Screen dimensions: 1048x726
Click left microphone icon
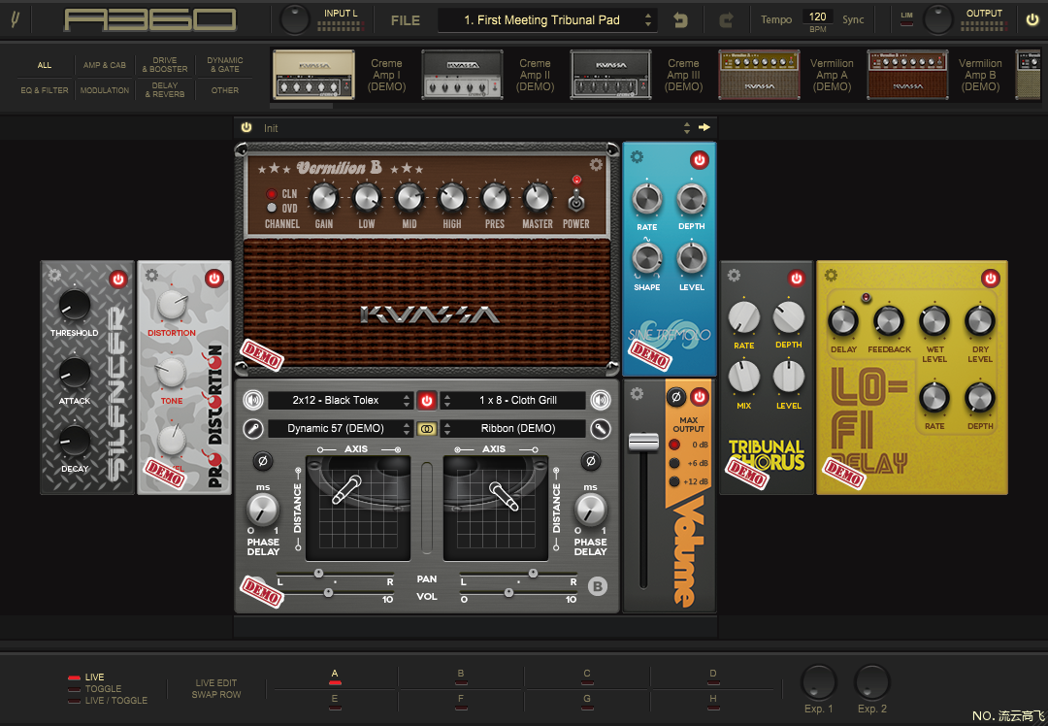[x=252, y=428]
